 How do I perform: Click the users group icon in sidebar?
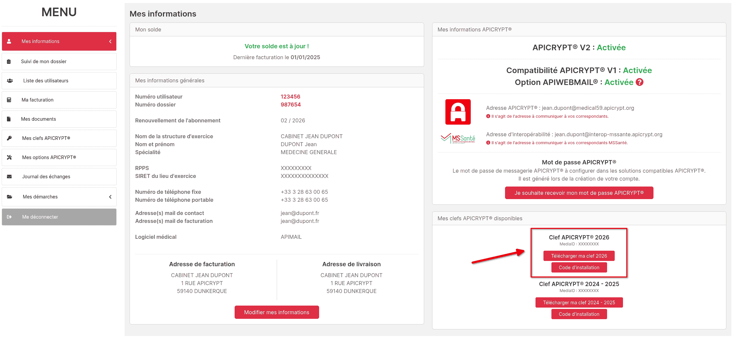10,81
